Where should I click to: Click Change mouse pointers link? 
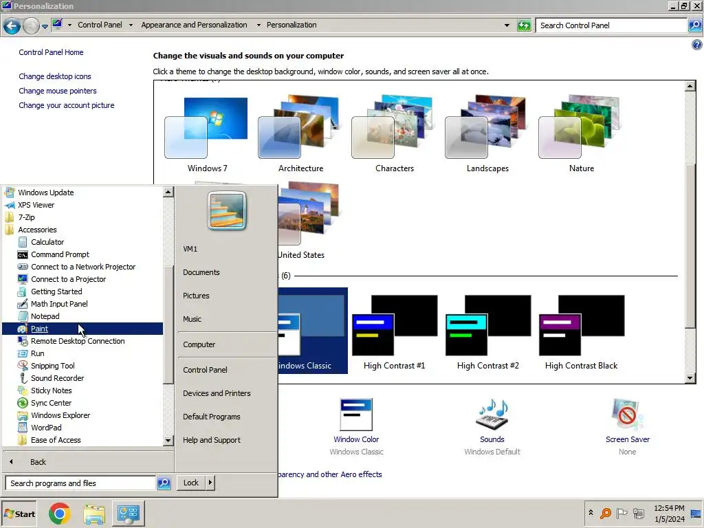coord(58,91)
